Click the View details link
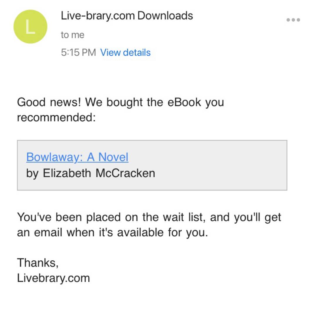The image size is (317, 317). (x=125, y=53)
